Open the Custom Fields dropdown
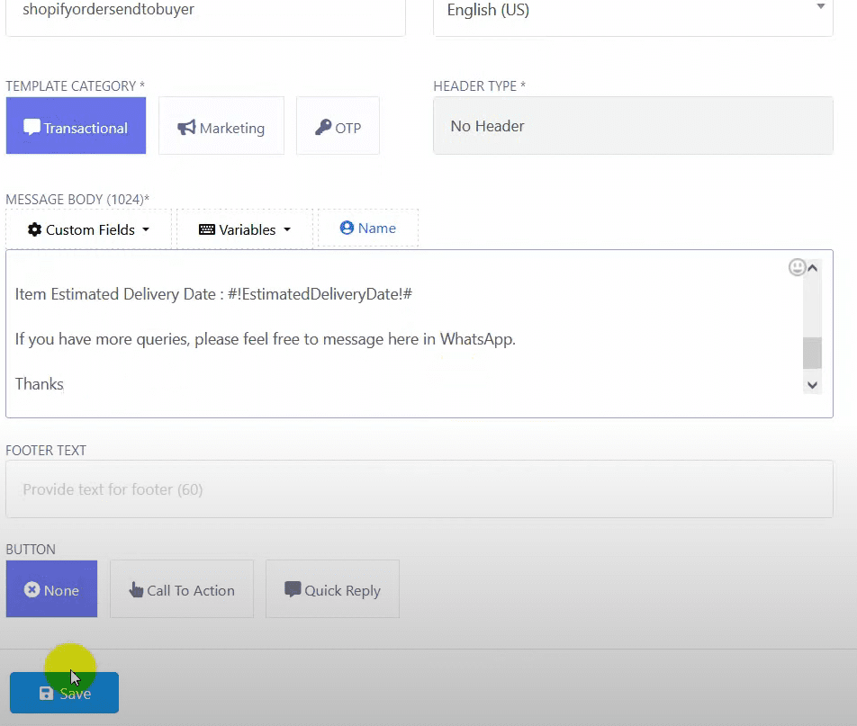This screenshot has height=726, width=857. (x=88, y=229)
